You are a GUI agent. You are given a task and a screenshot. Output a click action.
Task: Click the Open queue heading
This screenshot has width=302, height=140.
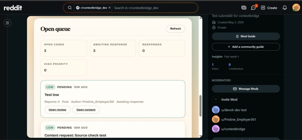pos(55,29)
